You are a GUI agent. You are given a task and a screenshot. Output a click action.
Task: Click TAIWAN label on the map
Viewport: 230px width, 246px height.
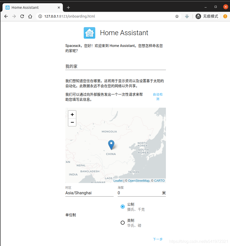(x=134, y=172)
